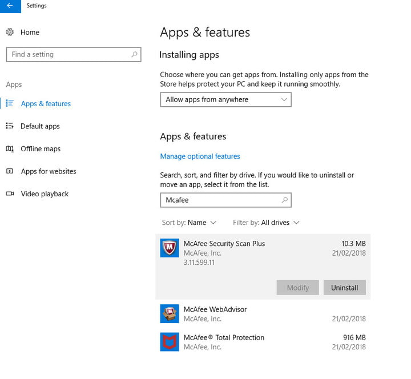411x379 pixels.
Task: Select the McAfee Total Protection entry name
Action: [224, 337]
